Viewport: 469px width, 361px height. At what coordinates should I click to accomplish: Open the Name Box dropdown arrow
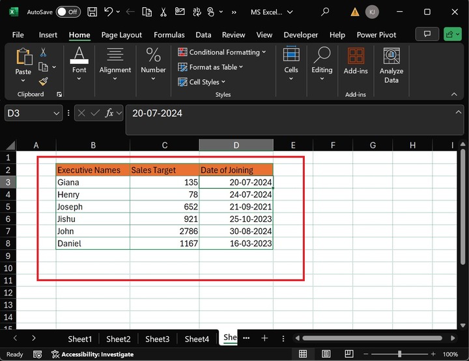(56, 113)
